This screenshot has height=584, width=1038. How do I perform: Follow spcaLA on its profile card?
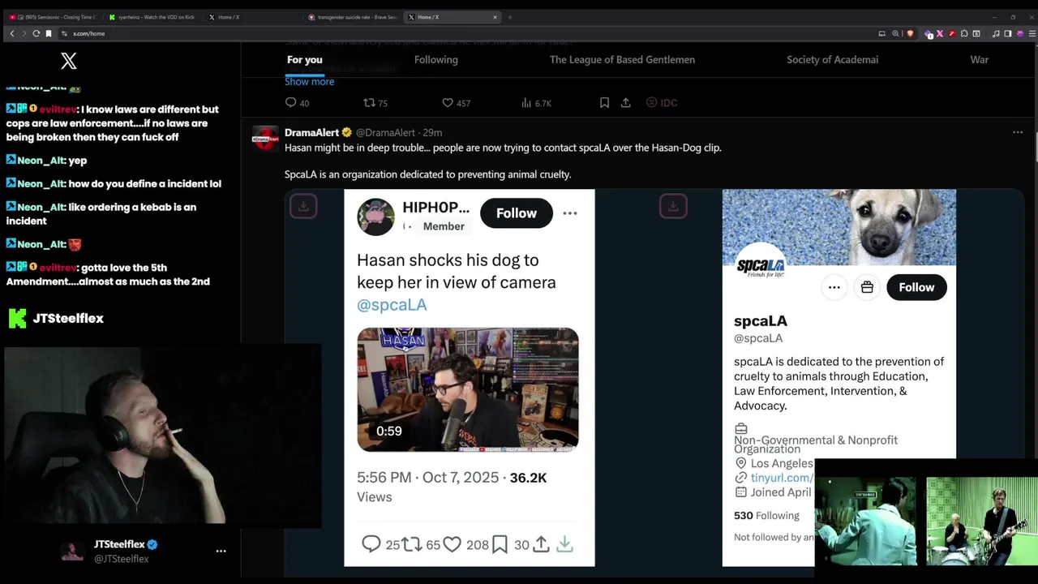pyautogui.click(x=916, y=287)
